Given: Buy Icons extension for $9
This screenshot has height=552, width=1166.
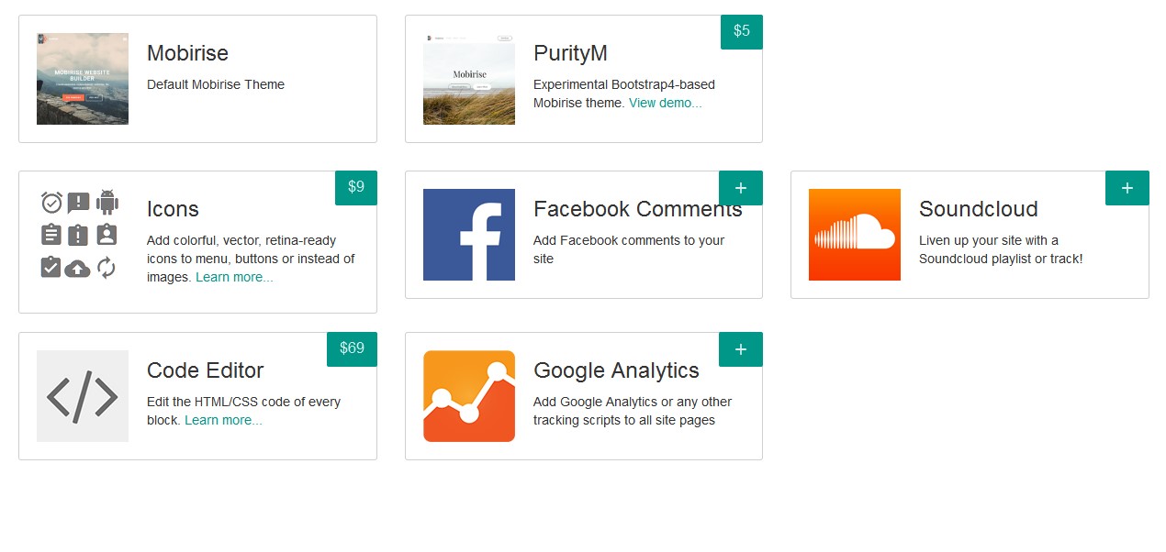Looking at the screenshot, I should 355,187.
